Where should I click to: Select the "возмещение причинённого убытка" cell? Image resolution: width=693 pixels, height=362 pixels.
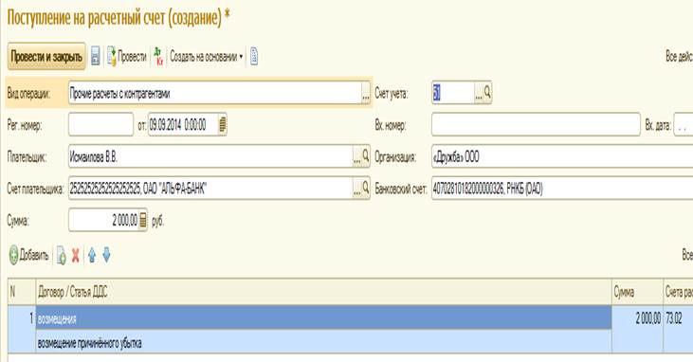pyautogui.click(x=323, y=342)
